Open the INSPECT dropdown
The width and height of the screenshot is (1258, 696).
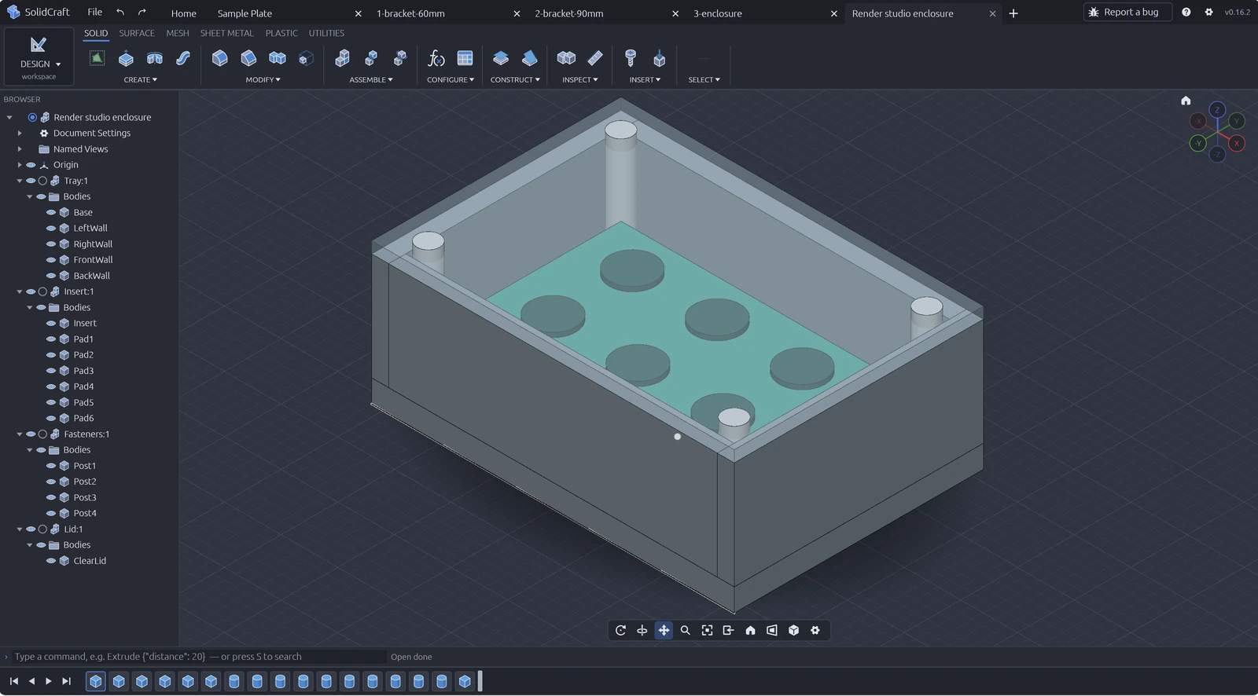click(580, 79)
